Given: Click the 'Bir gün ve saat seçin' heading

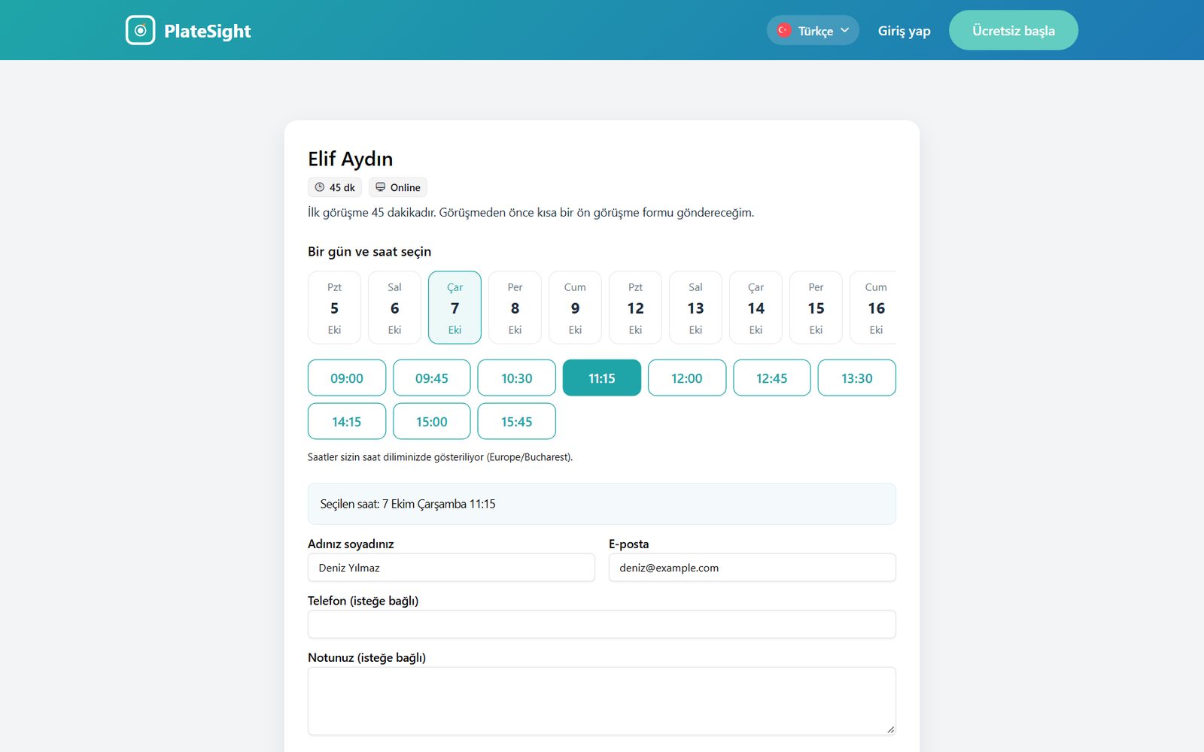Looking at the screenshot, I should coord(369,251).
